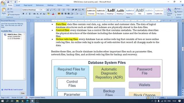Open the Select dropdown in Editing

pyautogui.click(x=178, y=15)
